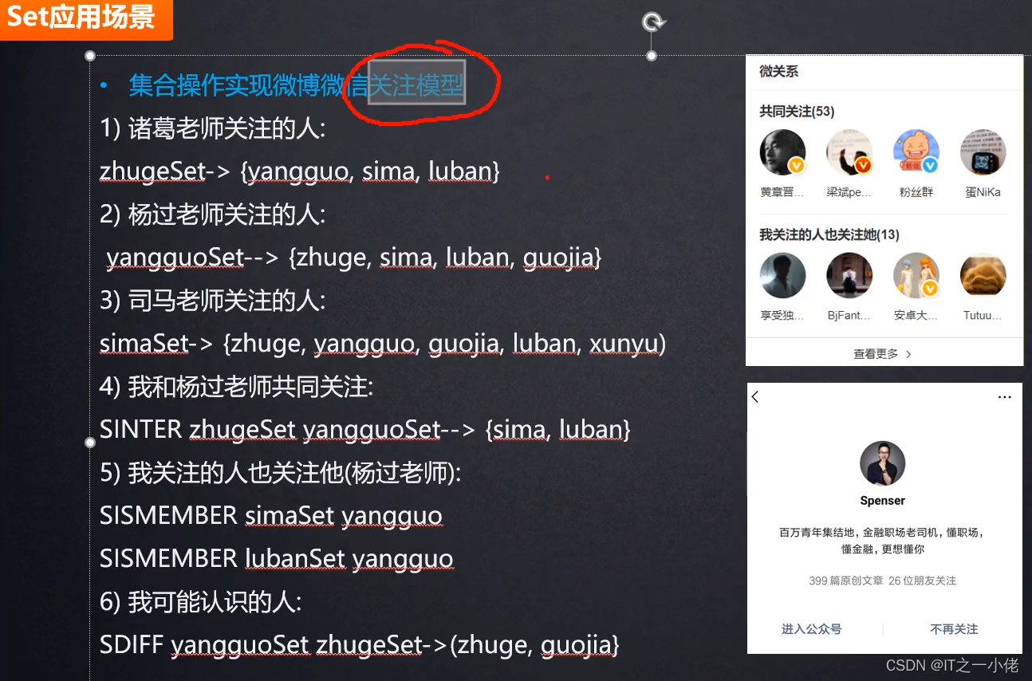The width and height of the screenshot is (1032, 681).
Task: Expand 查看更多 with the chevron
Action: pyautogui.click(x=883, y=353)
